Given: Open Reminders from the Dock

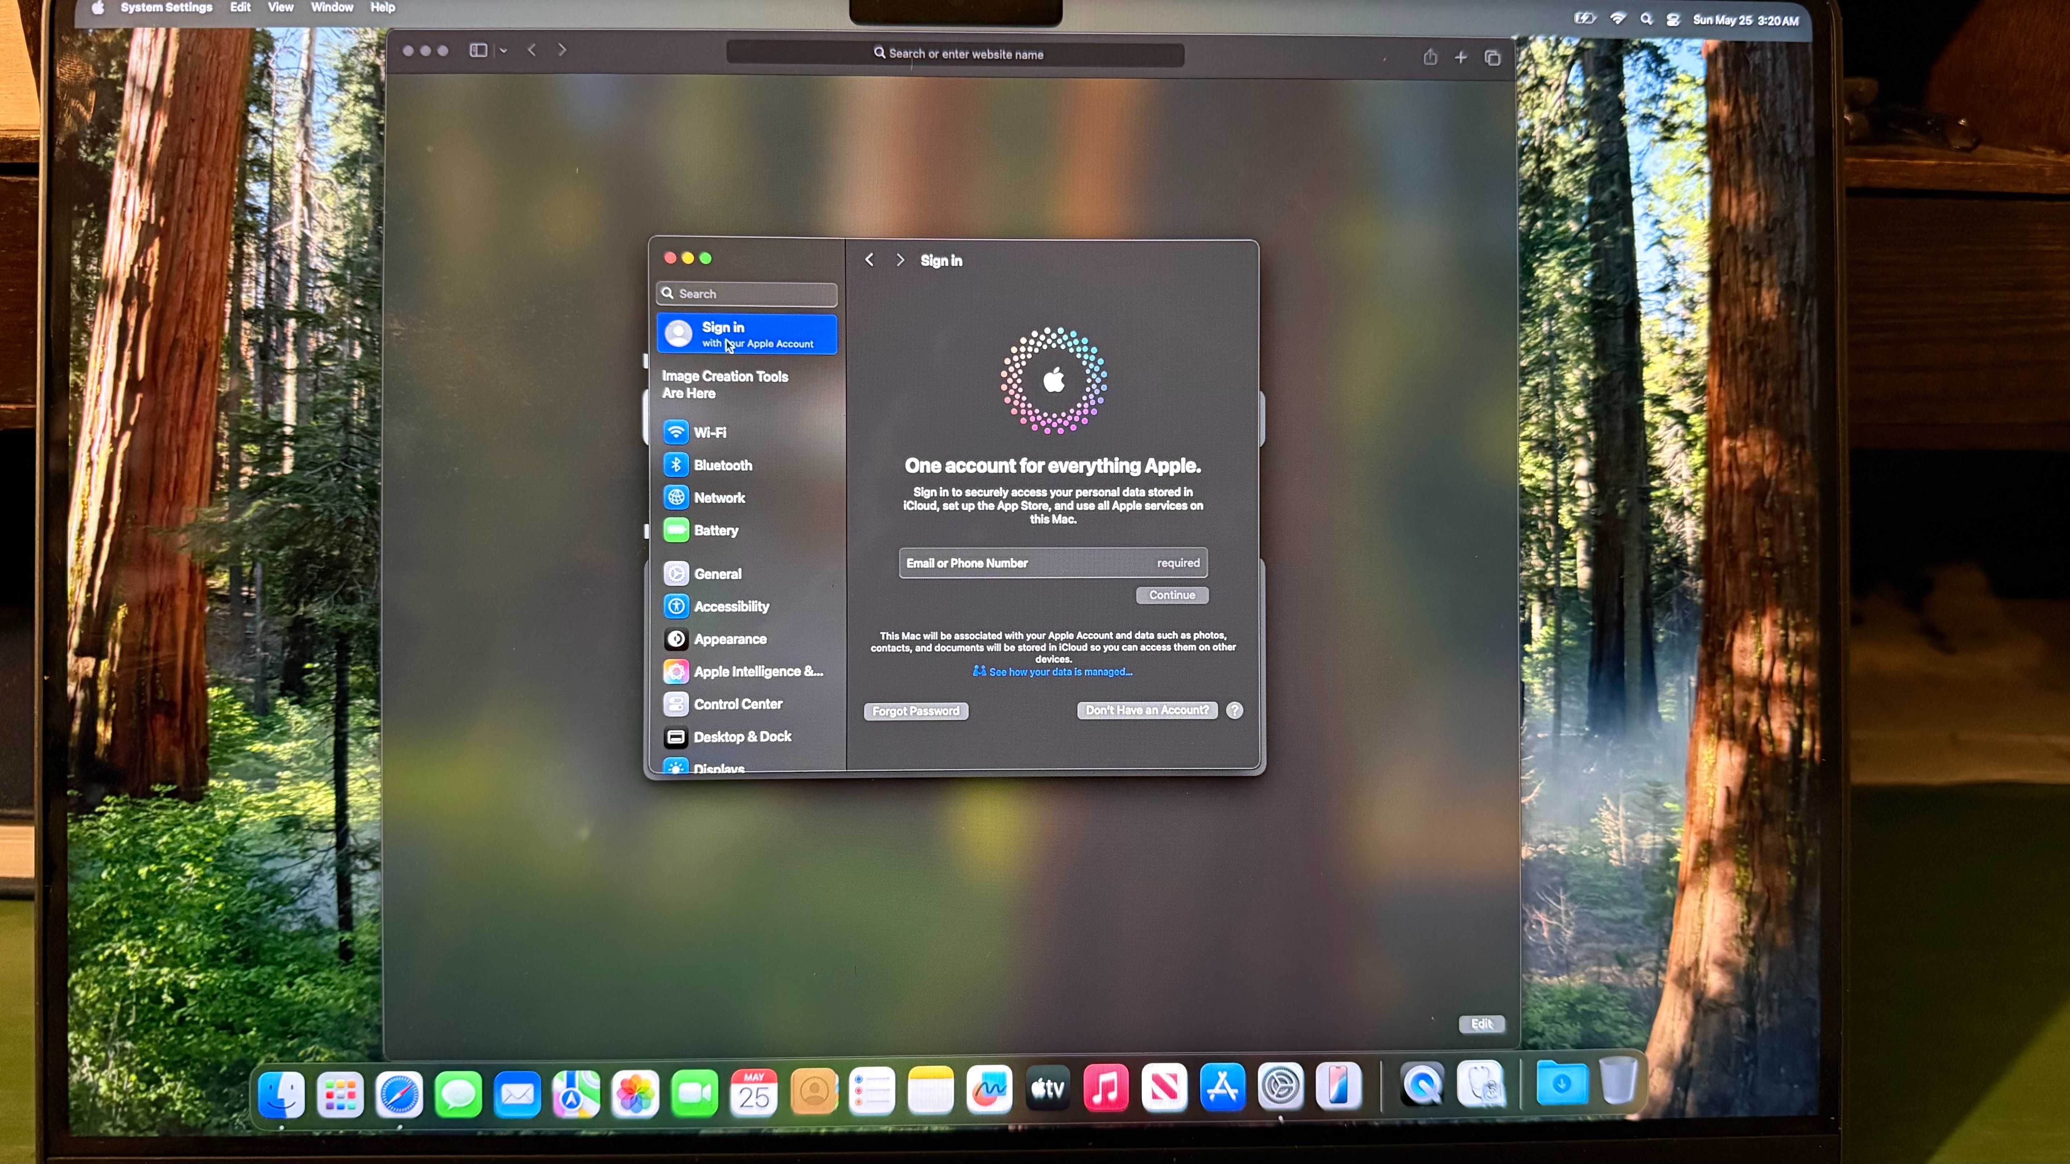Looking at the screenshot, I should tap(872, 1091).
